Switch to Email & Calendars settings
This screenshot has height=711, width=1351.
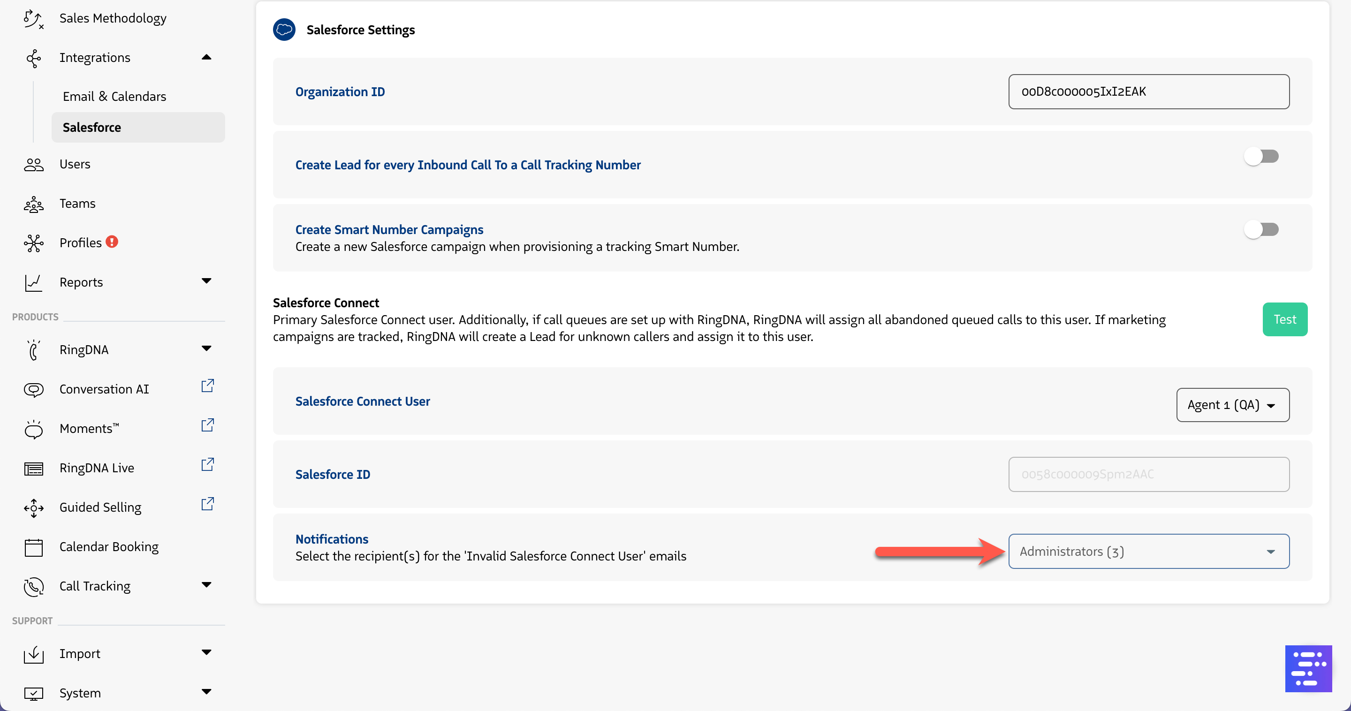pyautogui.click(x=114, y=95)
